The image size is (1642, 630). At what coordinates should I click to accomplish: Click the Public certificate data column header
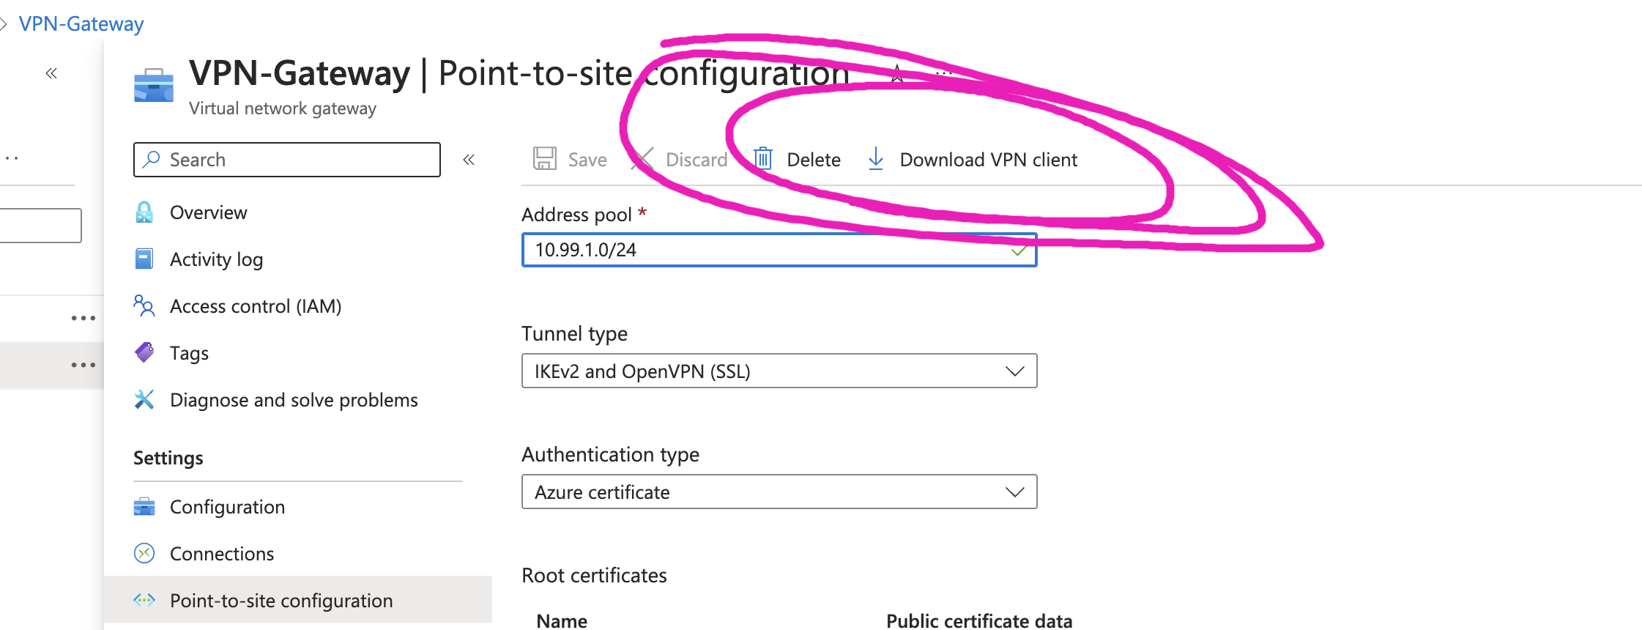[x=979, y=621]
